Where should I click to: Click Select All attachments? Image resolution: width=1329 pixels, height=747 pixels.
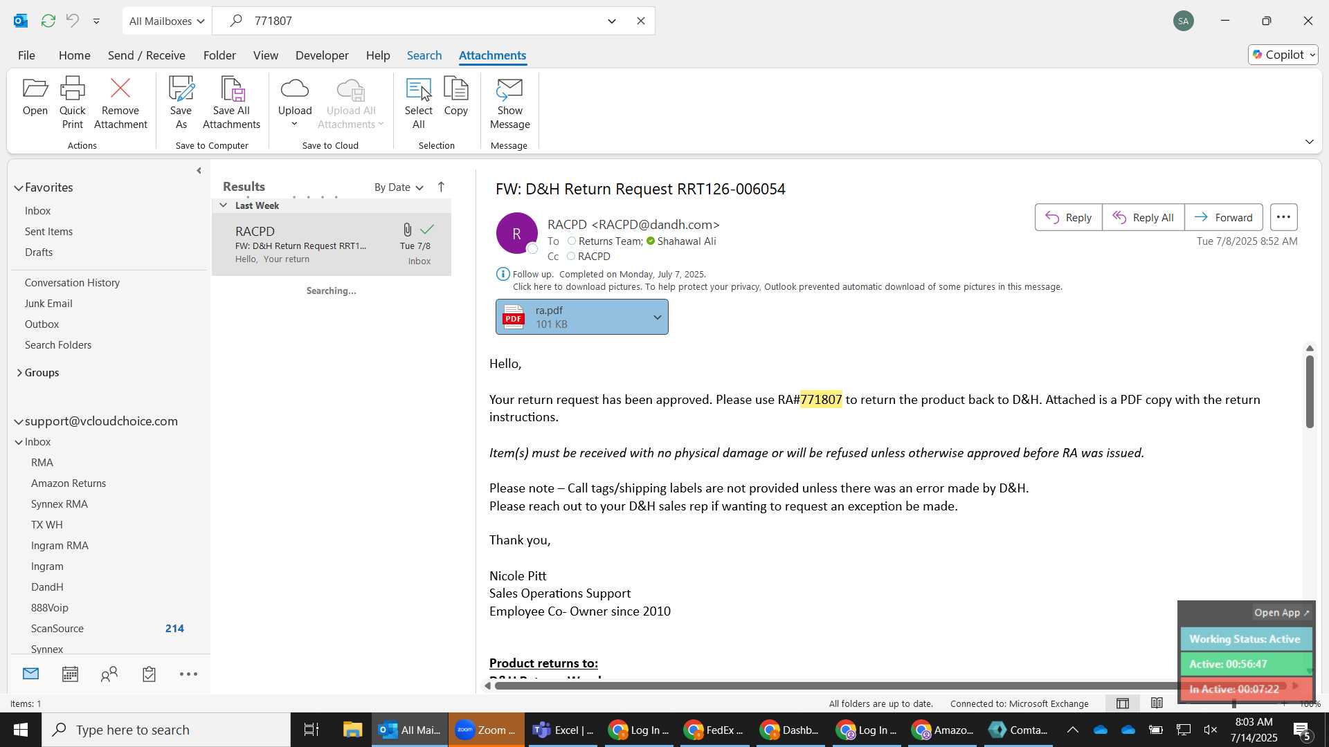418,103
